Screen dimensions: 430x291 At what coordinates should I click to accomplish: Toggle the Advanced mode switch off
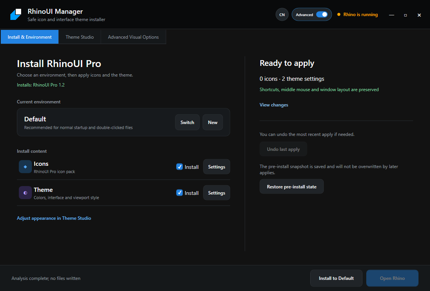(322, 15)
